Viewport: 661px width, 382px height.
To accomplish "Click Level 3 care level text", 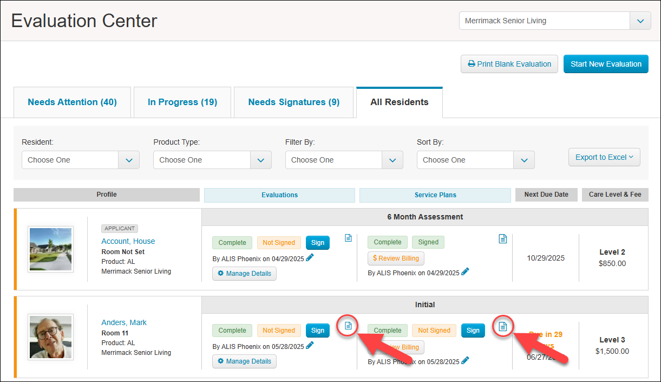I will coord(612,340).
